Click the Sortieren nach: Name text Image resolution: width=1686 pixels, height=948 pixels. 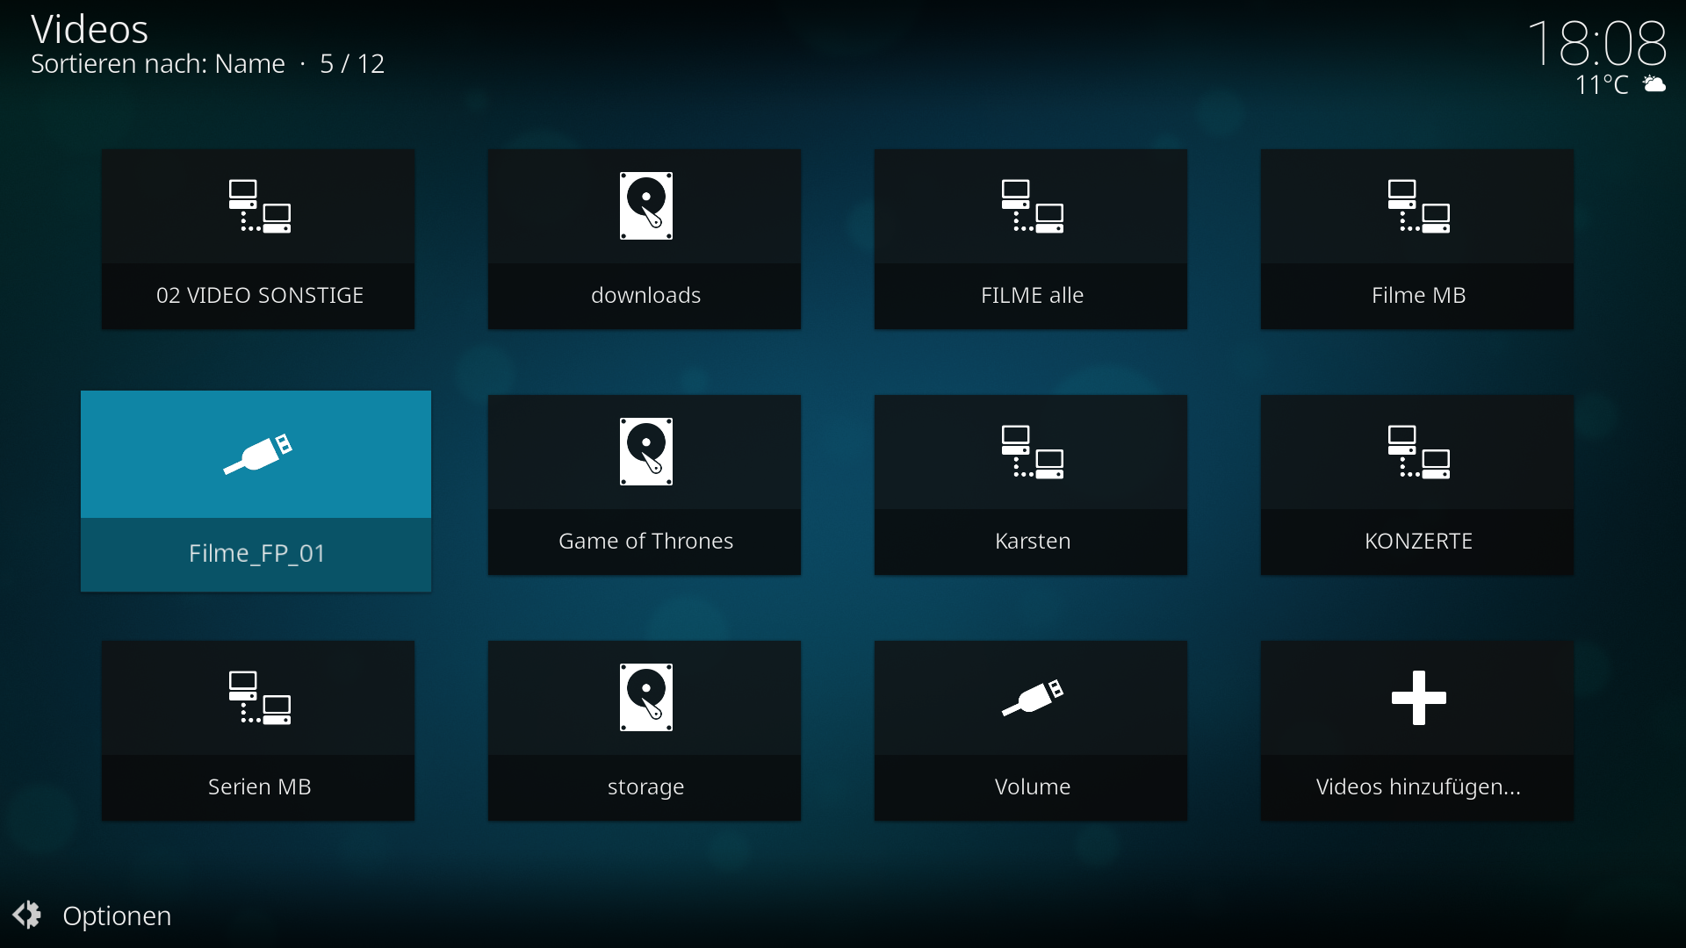click(x=158, y=64)
